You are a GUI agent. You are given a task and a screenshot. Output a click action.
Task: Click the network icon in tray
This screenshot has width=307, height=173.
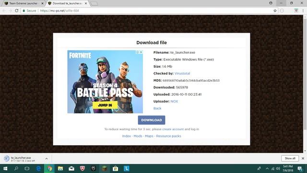[273, 169]
